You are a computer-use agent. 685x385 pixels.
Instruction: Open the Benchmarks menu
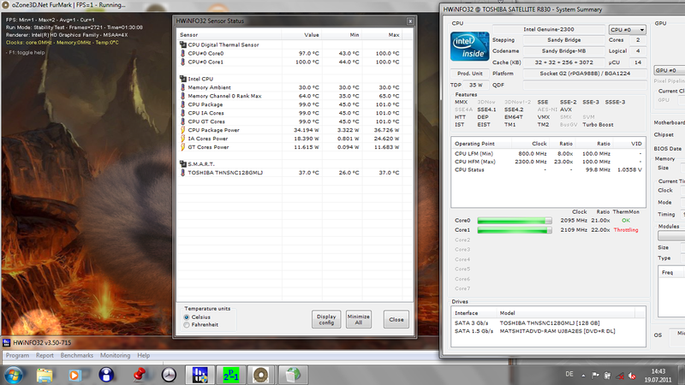(x=77, y=355)
